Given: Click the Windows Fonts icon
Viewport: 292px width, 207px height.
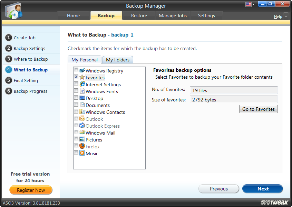Looking at the screenshot, I should click(82, 91).
